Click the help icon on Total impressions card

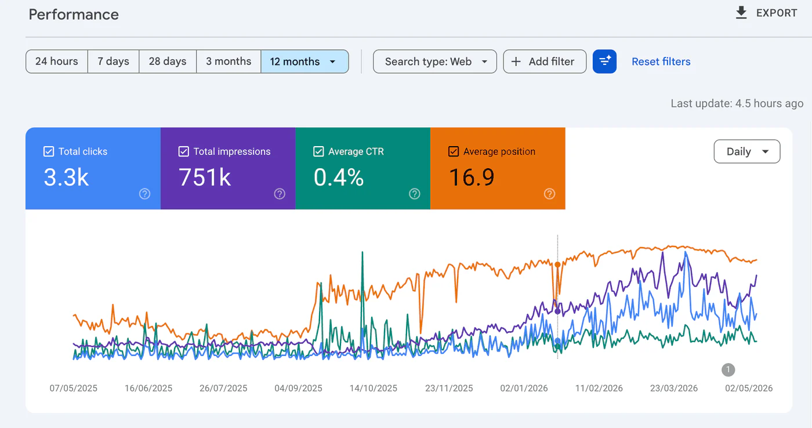280,194
